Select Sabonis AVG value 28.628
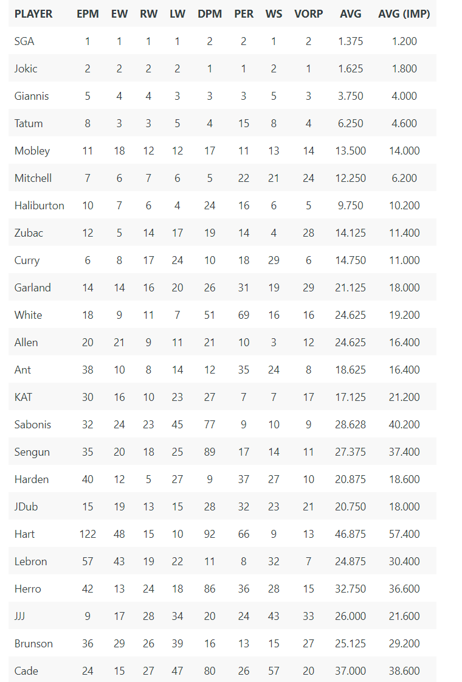The width and height of the screenshot is (462, 682). coord(350,425)
